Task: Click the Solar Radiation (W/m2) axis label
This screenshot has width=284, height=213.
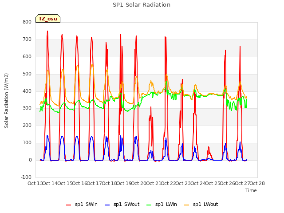Action: (6, 101)
